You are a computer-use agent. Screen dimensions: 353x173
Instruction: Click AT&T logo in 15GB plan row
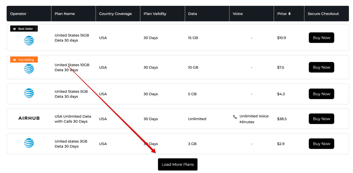(x=29, y=41)
